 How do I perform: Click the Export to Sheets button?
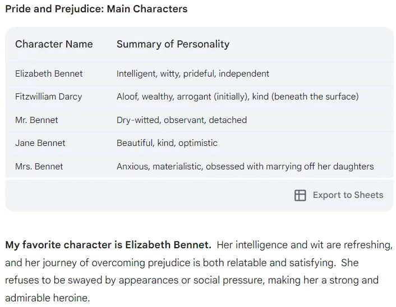(x=339, y=195)
